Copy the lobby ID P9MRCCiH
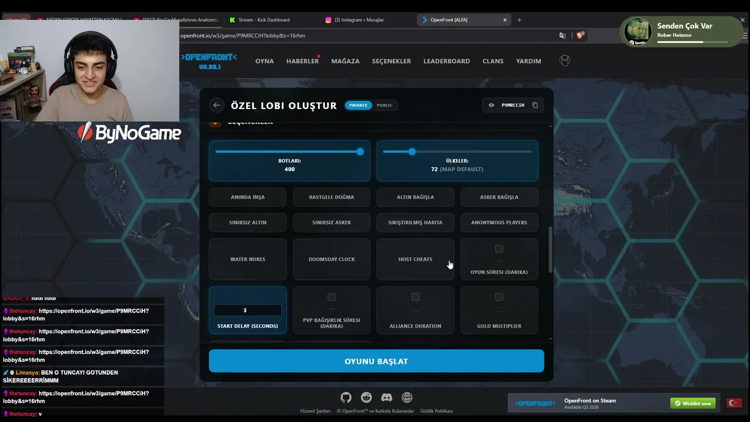This screenshot has width=750, height=422. pyautogui.click(x=535, y=105)
